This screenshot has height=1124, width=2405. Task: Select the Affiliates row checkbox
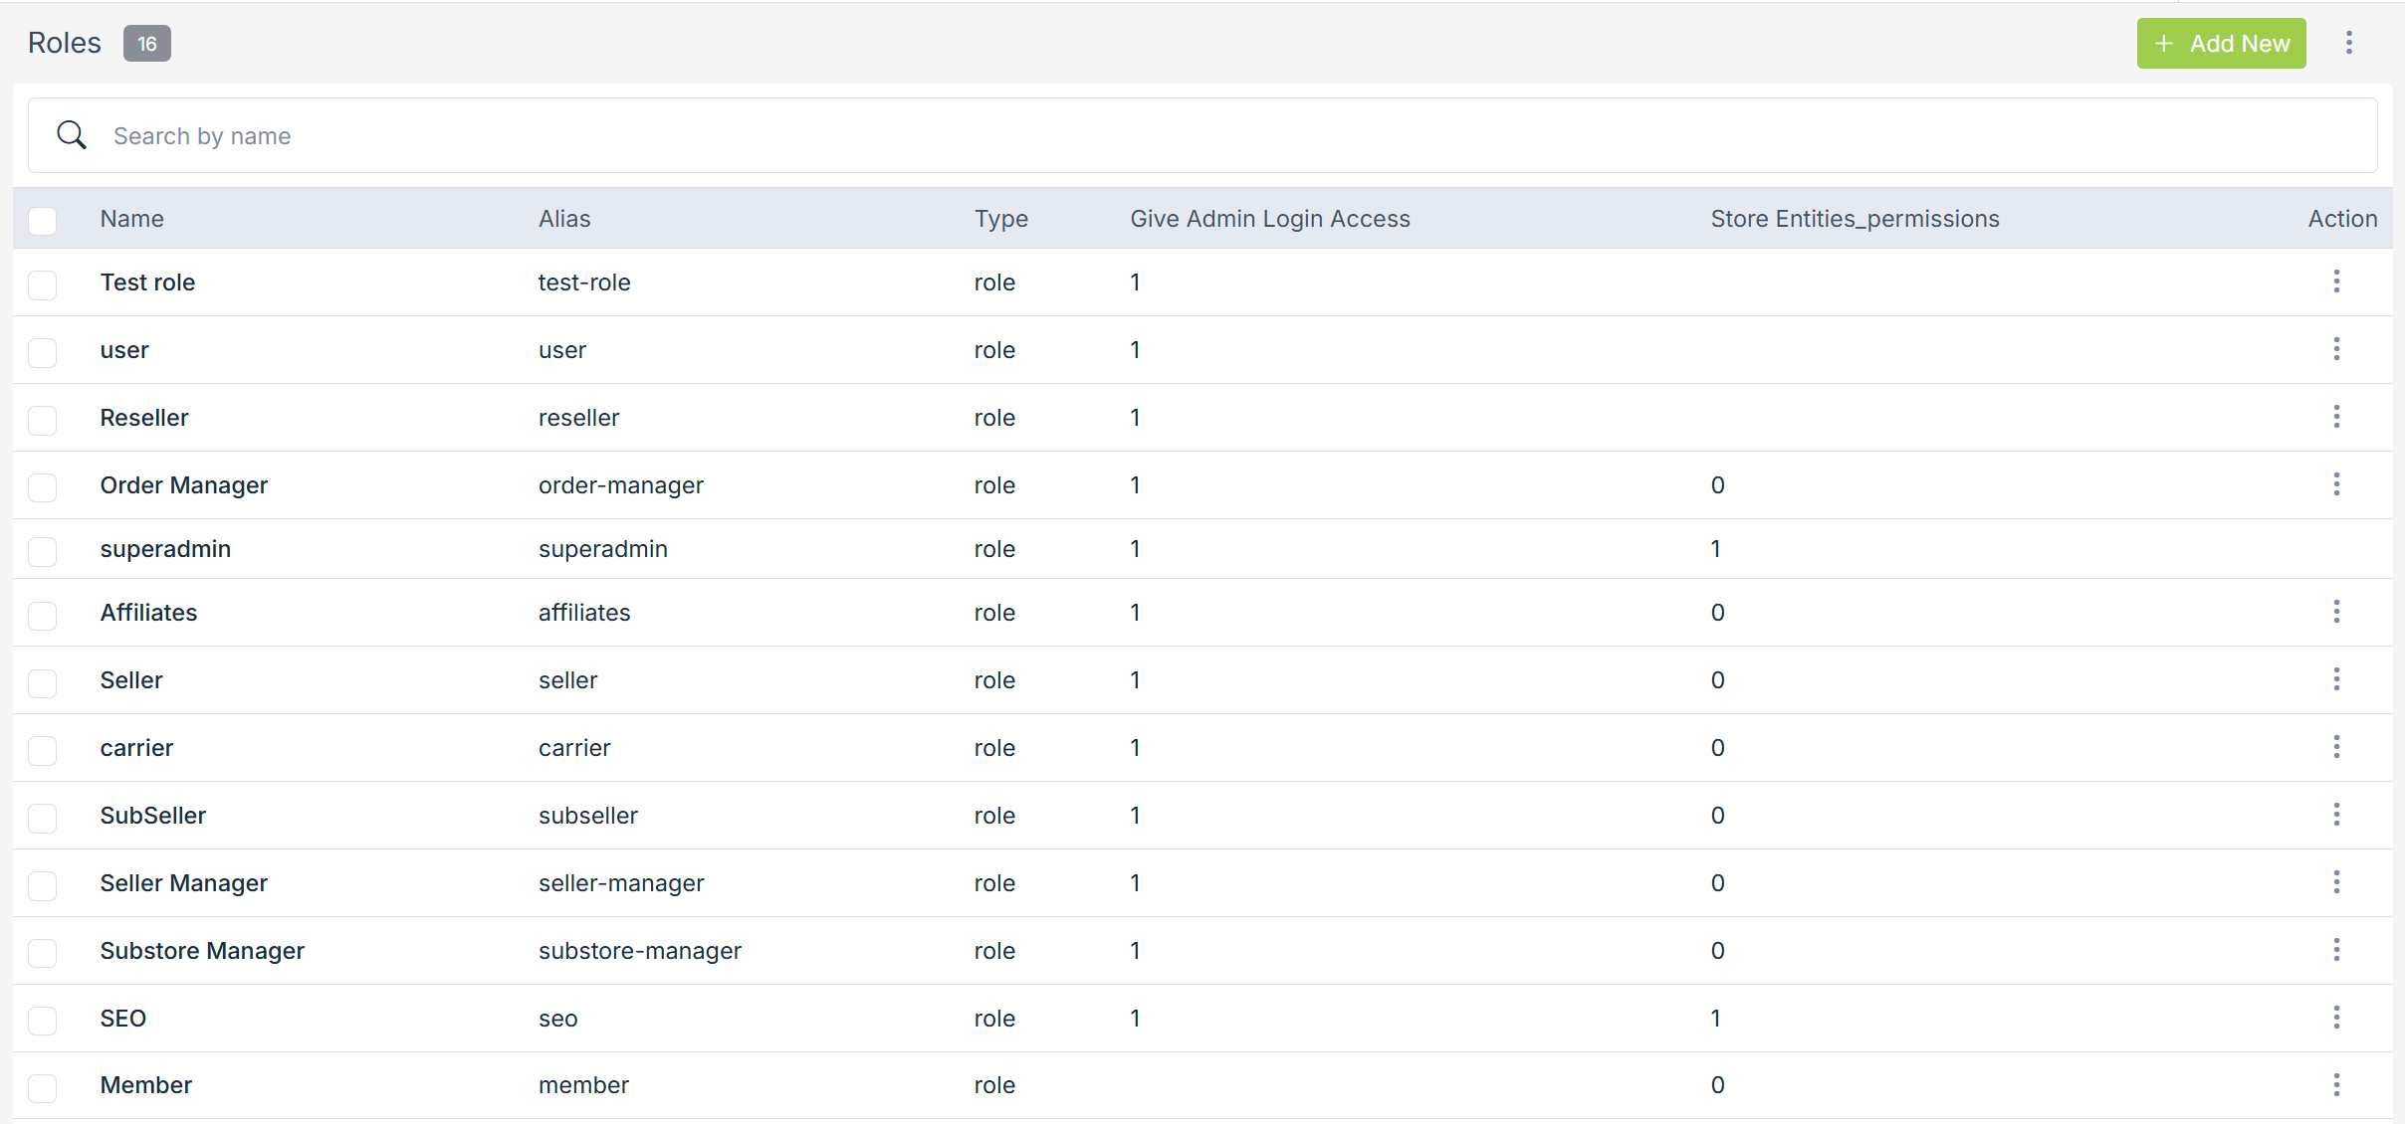coord(43,615)
